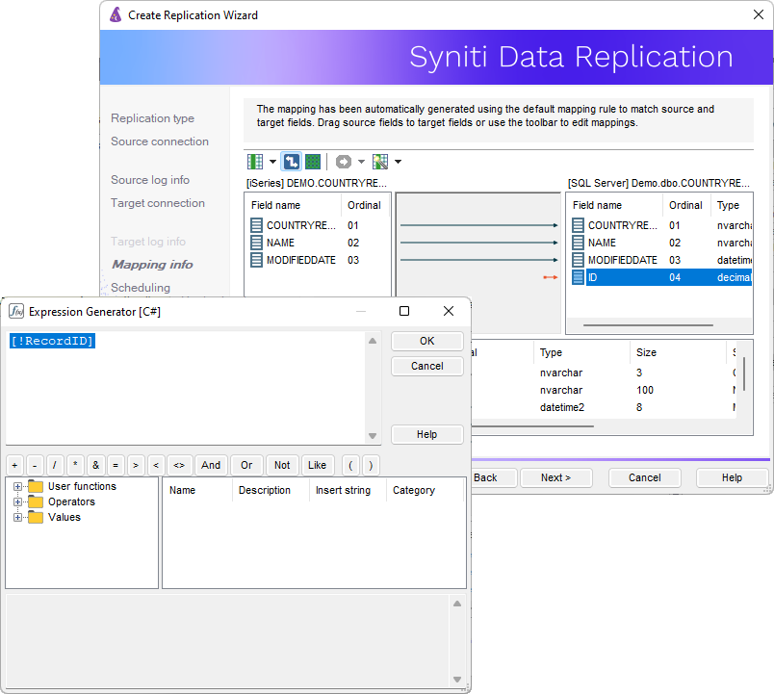The image size is (774, 694).
Task: Go to the Replication type wizard step
Action: point(152,118)
